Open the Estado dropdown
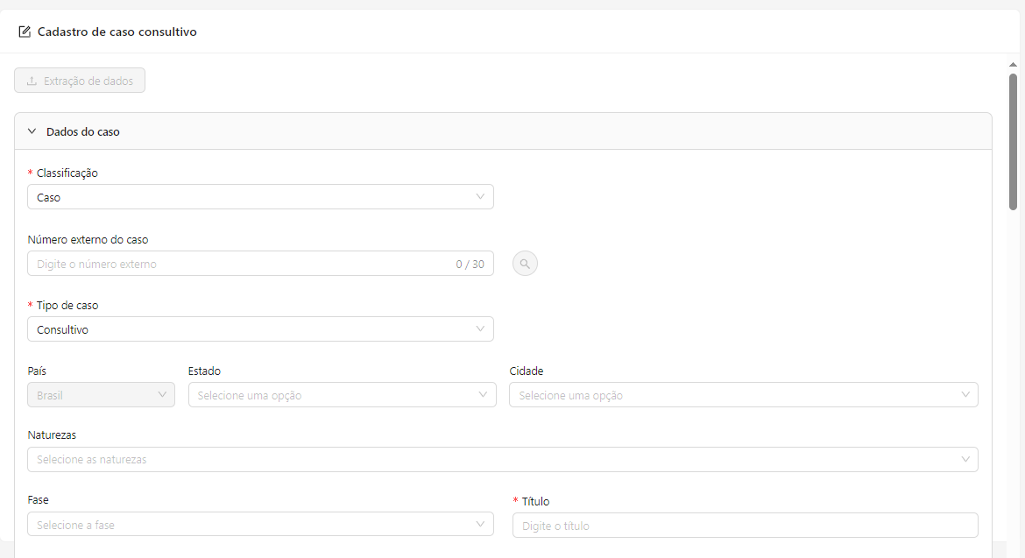Viewport: 1025px width, 558px height. point(342,395)
